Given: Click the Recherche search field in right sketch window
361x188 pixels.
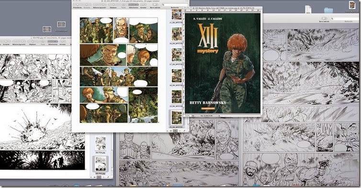Looking at the screenshot, I should (345, 19).
